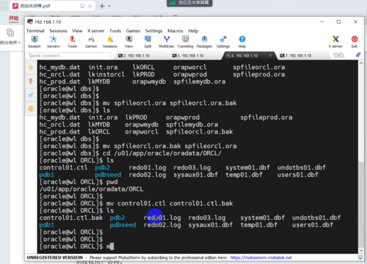Open the Sessions menu
Screen dimensions: 367x264
pyautogui.click(x=58, y=31)
